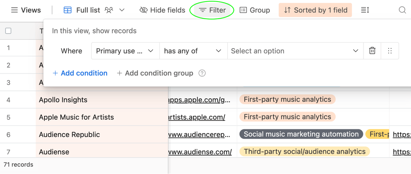Click the search magnifier icon
The width and height of the screenshot is (411, 174).
(x=402, y=10)
